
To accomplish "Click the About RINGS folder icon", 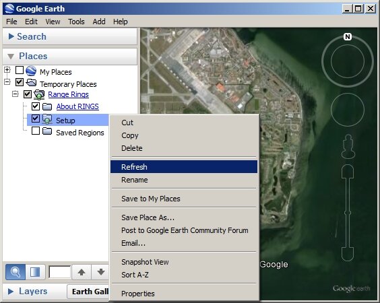I will coord(47,106).
